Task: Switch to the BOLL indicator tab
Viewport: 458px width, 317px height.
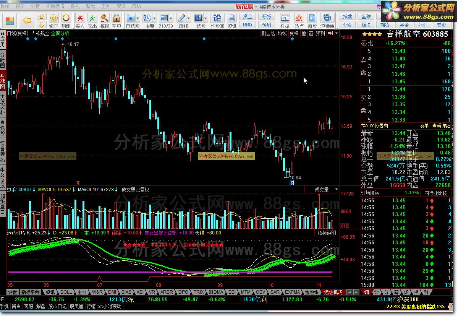Action: click(66, 292)
